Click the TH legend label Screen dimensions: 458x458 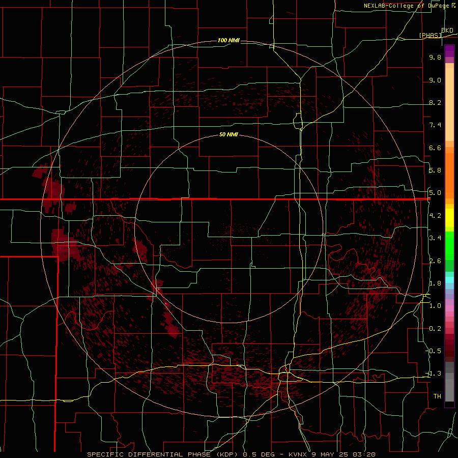[437, 396]
